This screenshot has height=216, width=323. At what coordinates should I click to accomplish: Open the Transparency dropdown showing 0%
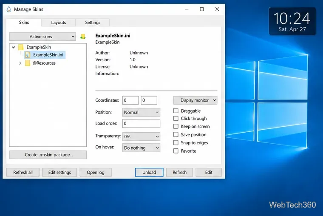pos(141,136)
